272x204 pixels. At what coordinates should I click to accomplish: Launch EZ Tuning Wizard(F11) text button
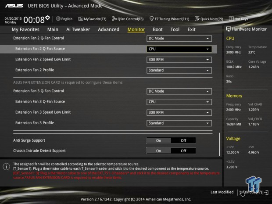[x=172, y=19]
